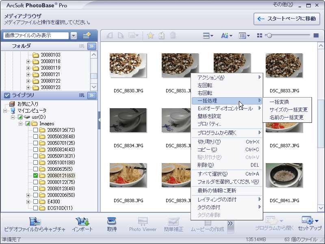Open the その他(X) title bar menu

click(283, 4)
